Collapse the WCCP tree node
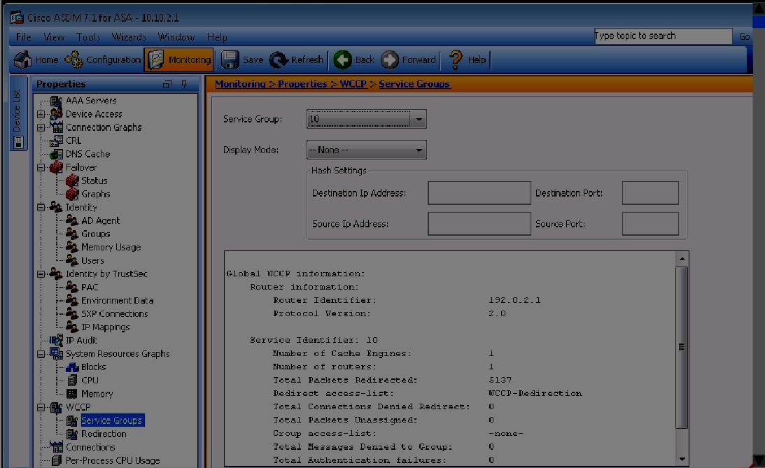765x468 pixels. point(41,407)
